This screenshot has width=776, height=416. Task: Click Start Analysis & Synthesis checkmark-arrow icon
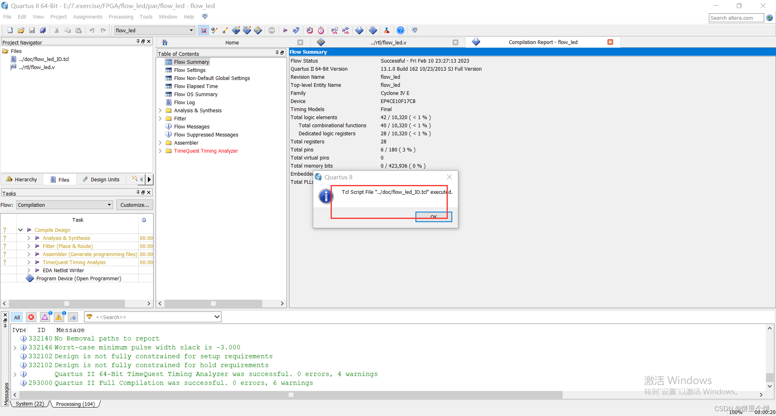[x=296, y=30]
